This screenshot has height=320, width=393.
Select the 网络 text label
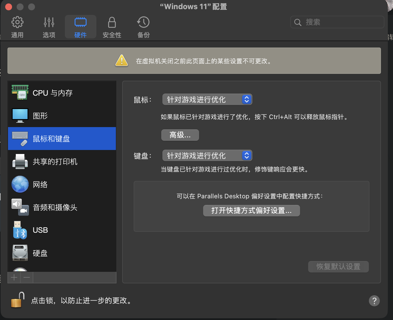click(x=40, y=185)
